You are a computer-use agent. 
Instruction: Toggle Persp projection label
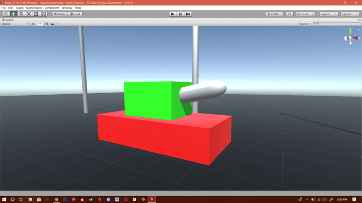(350, 49)
